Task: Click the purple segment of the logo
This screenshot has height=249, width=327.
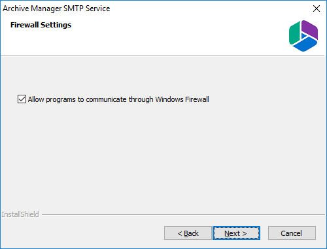Action: pos(310,29)
